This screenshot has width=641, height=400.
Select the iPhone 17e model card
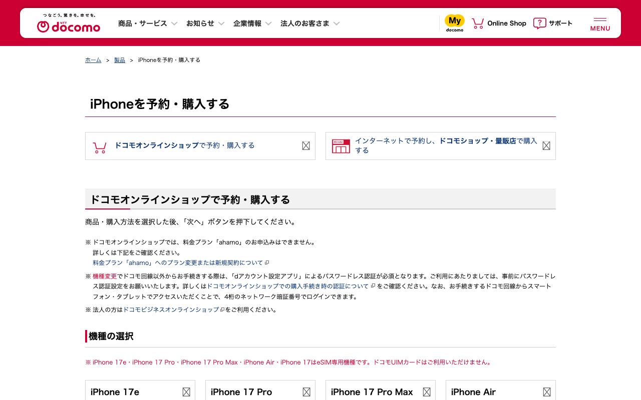pyautogui.click(x=140, y=390)
